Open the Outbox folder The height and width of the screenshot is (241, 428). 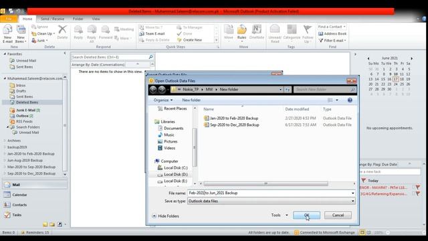click(21, 116)
